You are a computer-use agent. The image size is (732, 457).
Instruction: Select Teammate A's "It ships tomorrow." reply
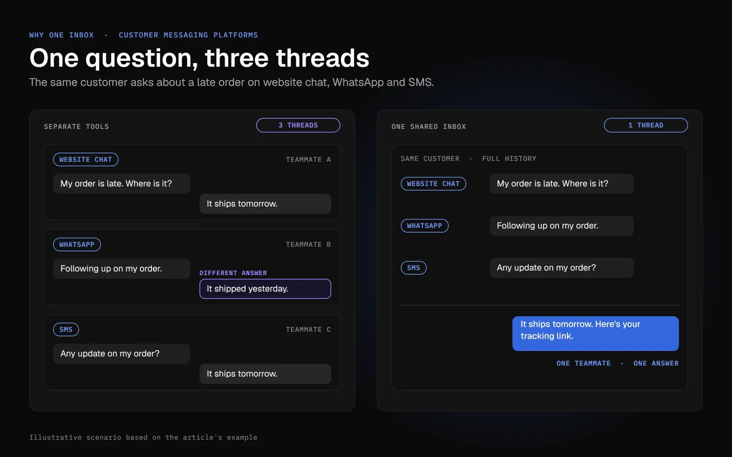point(265,204)
